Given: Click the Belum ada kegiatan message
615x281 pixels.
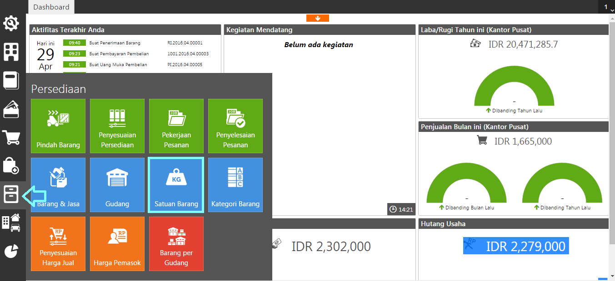Looking at the screenshot, I should coord(319,45).
